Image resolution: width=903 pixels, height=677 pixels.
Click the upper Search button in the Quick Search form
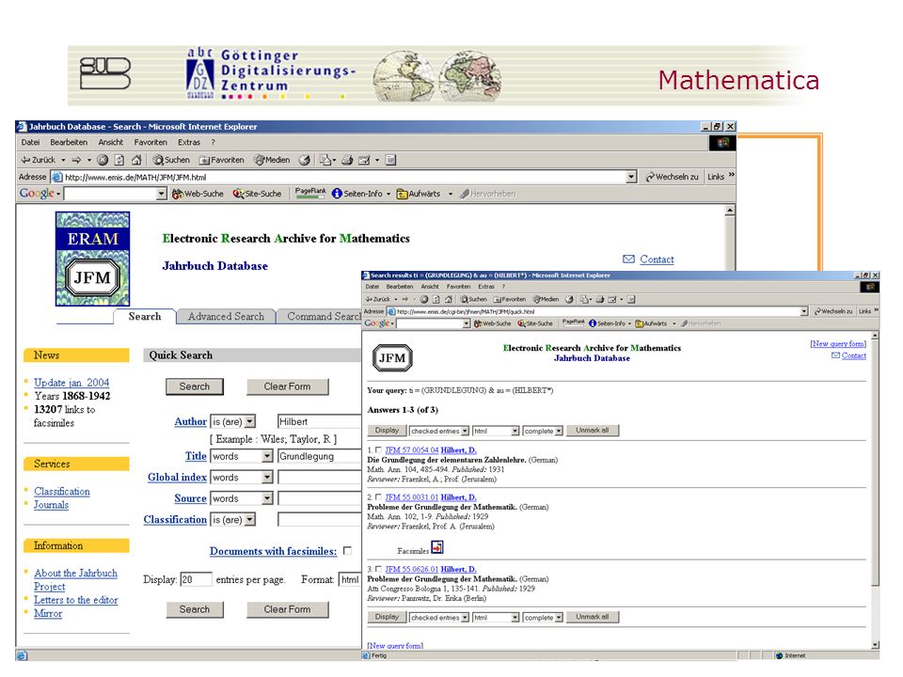point(195,386)
